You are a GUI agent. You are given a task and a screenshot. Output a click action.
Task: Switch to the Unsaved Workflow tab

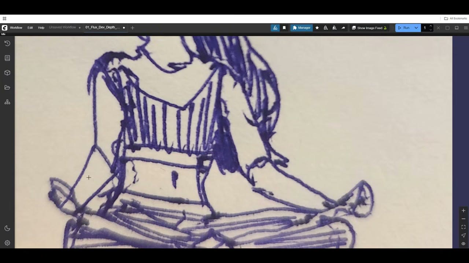(63, 27)
